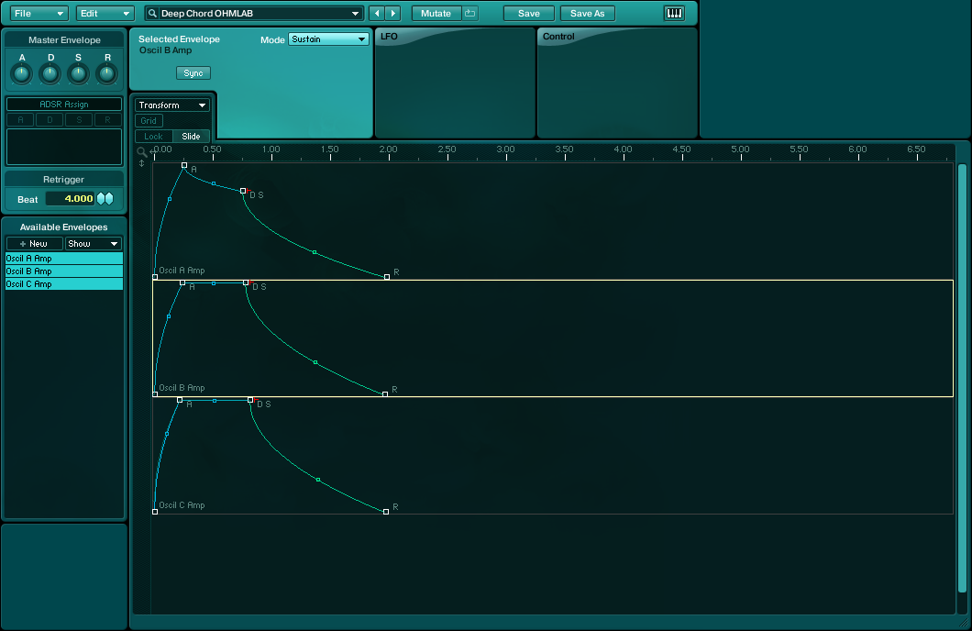Click the Master Envelope R knob
This screenshot has height=631, width=972.
pos(107,73)
